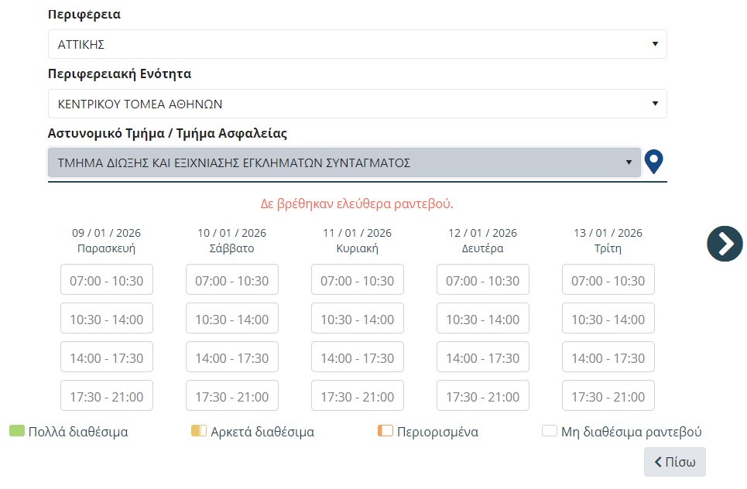
Task: Click the map location pin icon
Action: [x=654, y=162]
